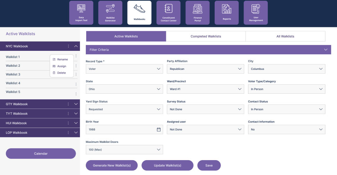This screenshot has height=175, width=337.
Task: Choose Delete from the context menu
Action: pos(61,73)
